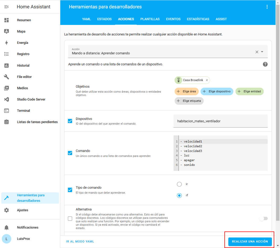Open Listas de tareas pendientes icon
280x248 pixels.
tap(7, 122)
